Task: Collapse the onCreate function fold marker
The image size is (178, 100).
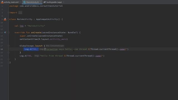Action: (x=9, y=32)
